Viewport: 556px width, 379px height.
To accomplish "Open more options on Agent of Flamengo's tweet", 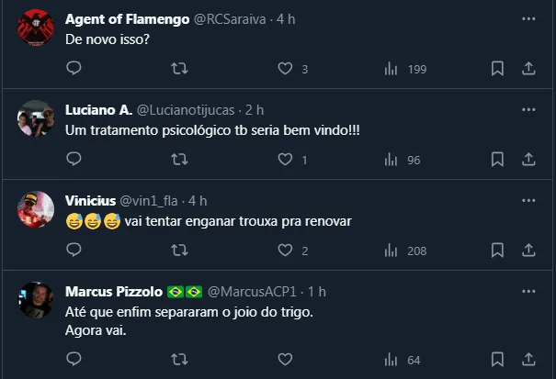I will click(x=528, y=19).
